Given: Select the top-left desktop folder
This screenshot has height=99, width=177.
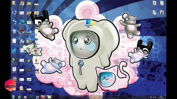Looking at the screenshot, I should tap(14, 4).
